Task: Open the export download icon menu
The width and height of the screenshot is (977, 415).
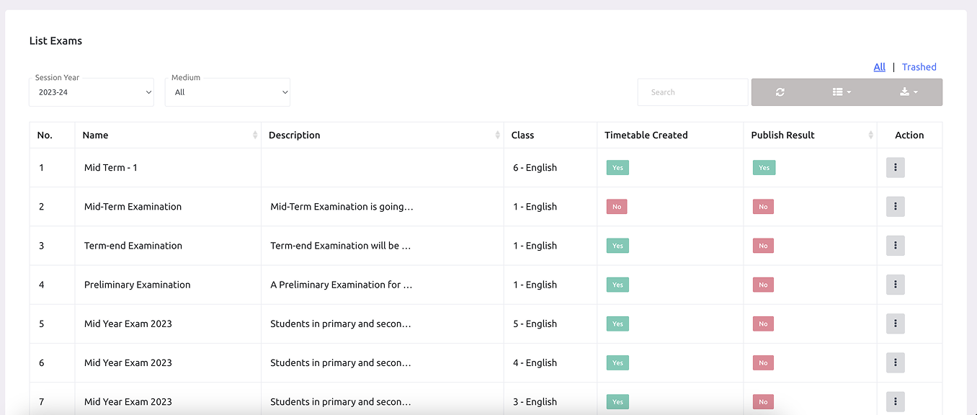Action: tap(909, 92)
